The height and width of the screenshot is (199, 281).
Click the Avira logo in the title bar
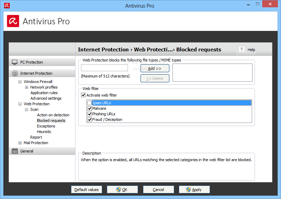point(7,6)
